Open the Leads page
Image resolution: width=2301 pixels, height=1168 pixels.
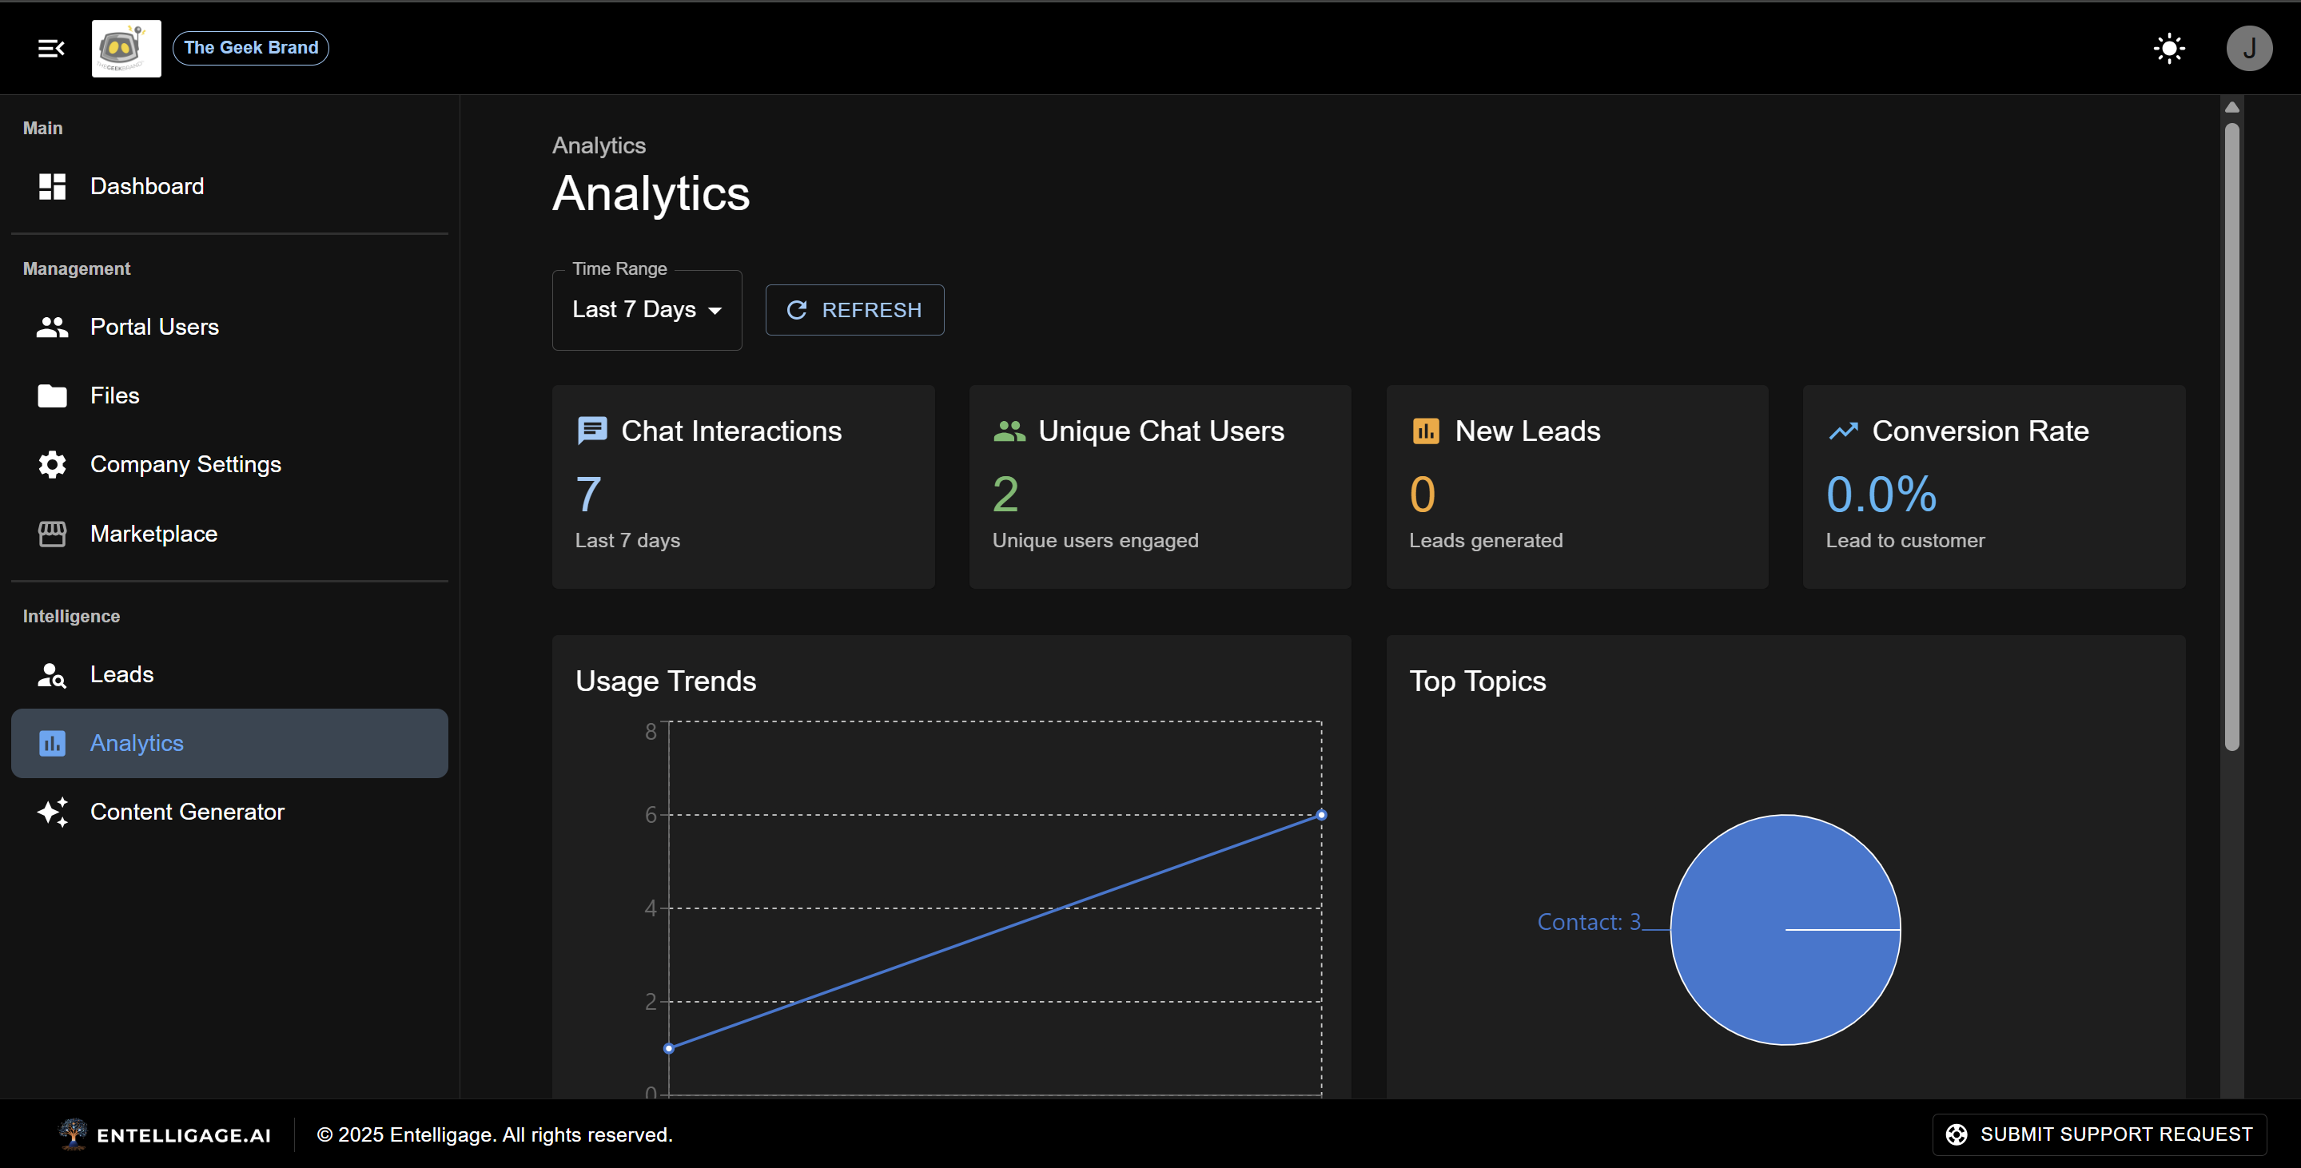[x=229, y=674]
